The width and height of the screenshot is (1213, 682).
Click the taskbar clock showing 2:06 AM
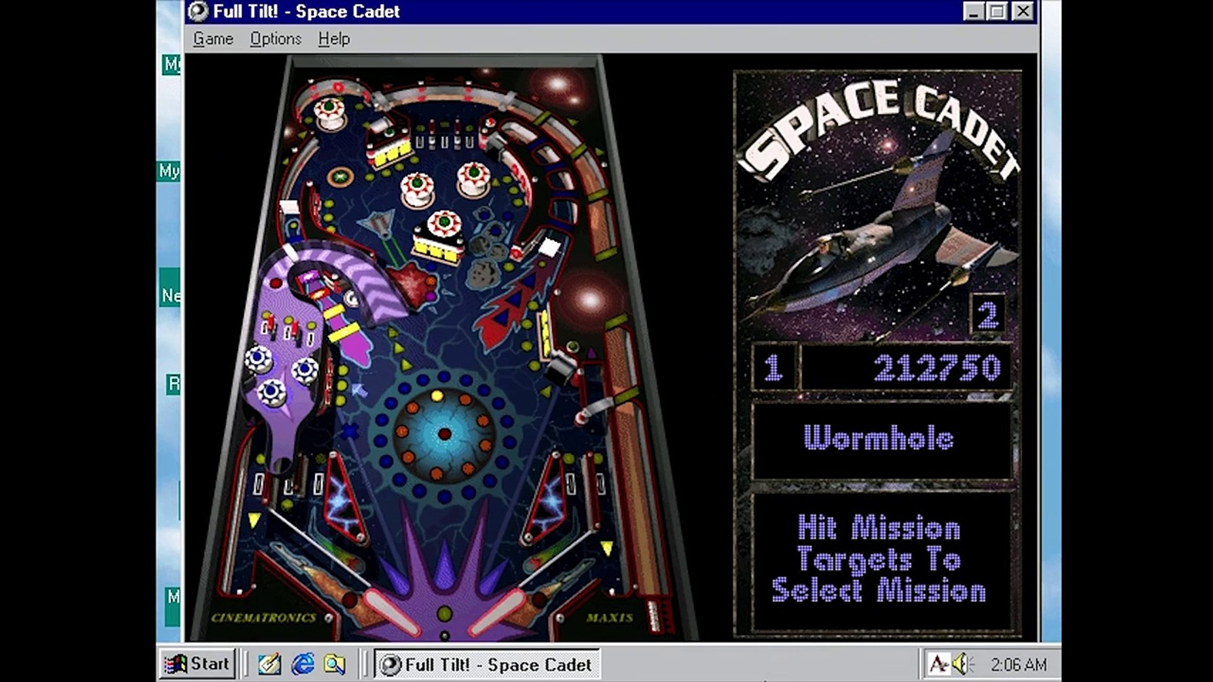pos(1018,664)
